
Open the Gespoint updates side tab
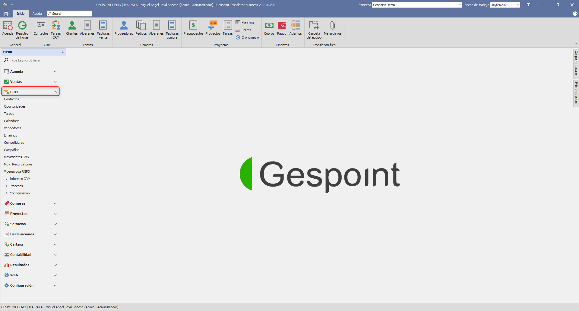[x=576, y=64]
